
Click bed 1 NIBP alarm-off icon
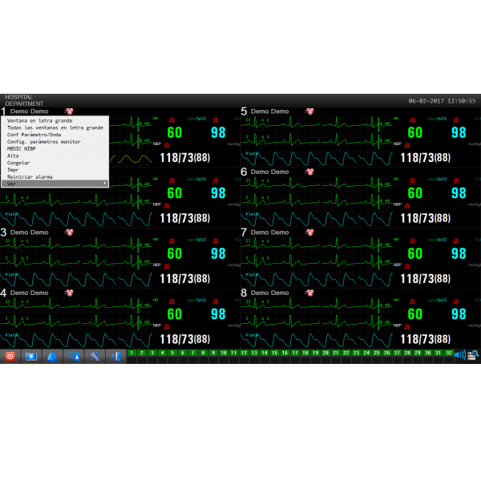tap(167, 145)
